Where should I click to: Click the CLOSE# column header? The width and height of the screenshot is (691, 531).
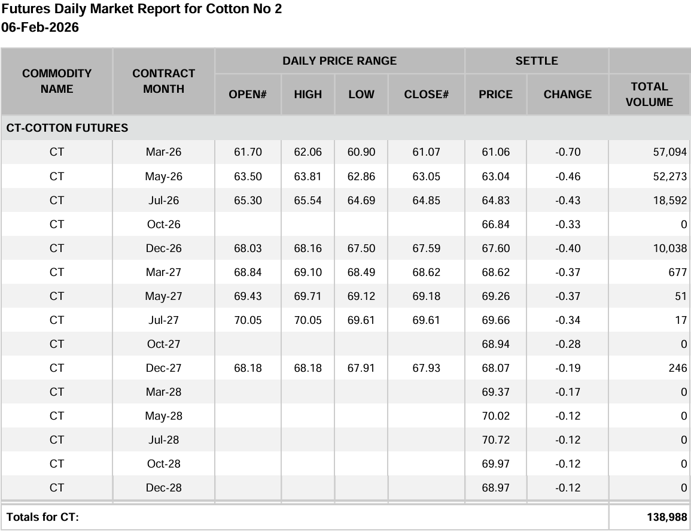426,95
